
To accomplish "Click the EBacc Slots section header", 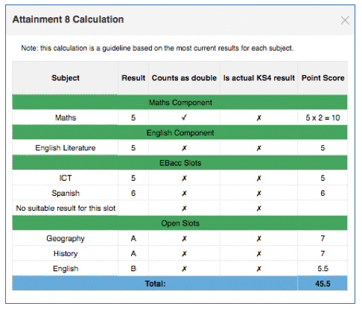I will tap(180, 163).
